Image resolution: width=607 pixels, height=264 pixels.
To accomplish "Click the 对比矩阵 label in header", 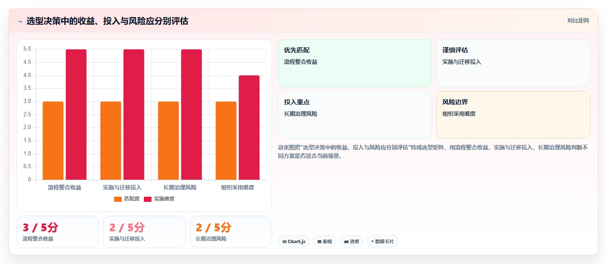I will coord(578,21).
